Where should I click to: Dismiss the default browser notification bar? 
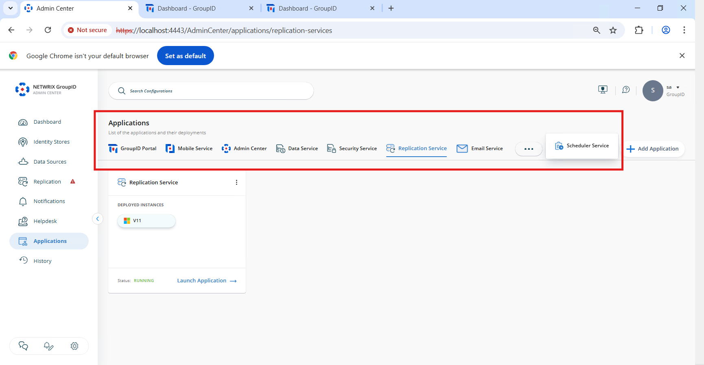tap(682, 56)
